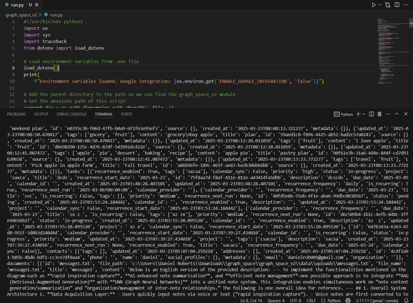Open graph_space_v2 breadcrumb folder
Screen dimensions: 413x303
(21, 15)
